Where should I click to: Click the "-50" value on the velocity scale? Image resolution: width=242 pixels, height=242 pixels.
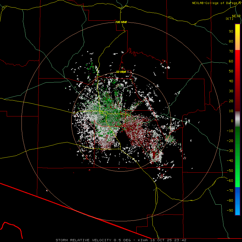(x=230, y=171)
